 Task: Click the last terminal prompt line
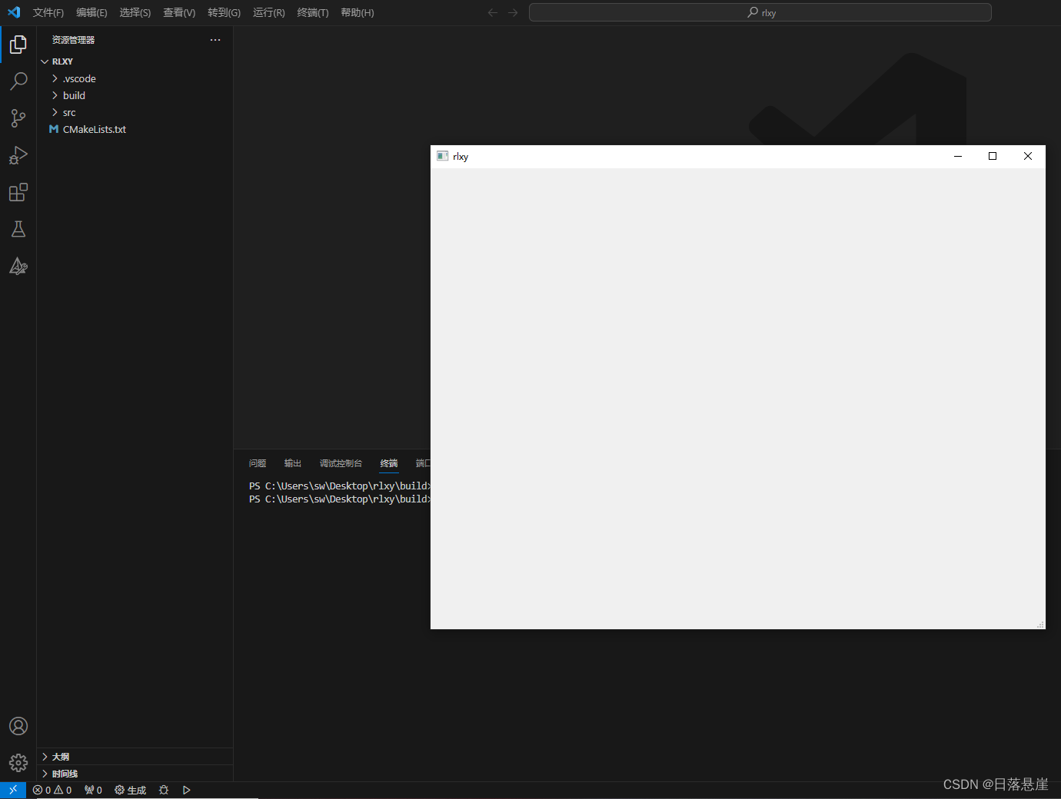[x=339, y=499]
